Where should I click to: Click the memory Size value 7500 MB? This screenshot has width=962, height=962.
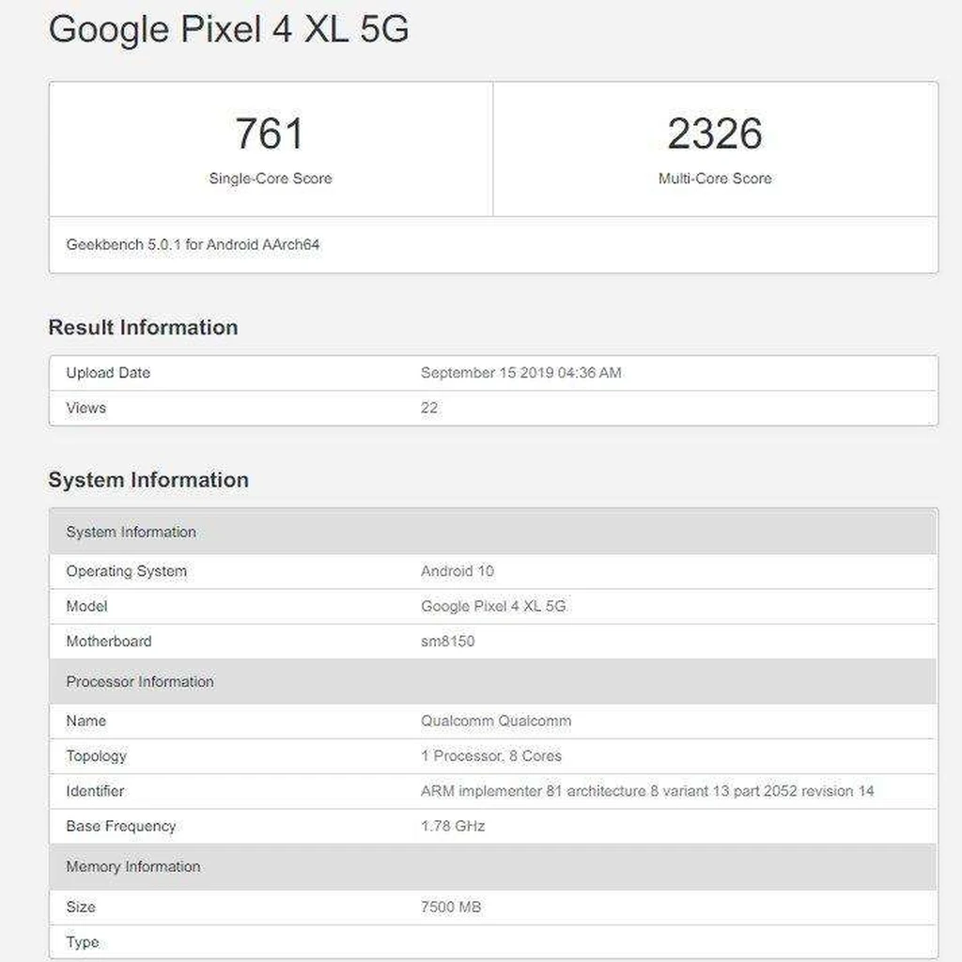(451, 907)
